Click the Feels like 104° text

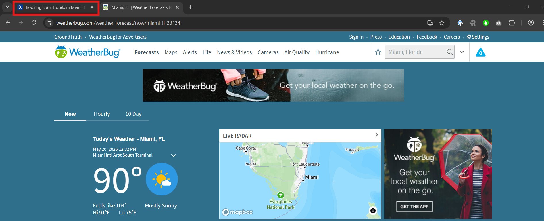[x=109, y=206]
